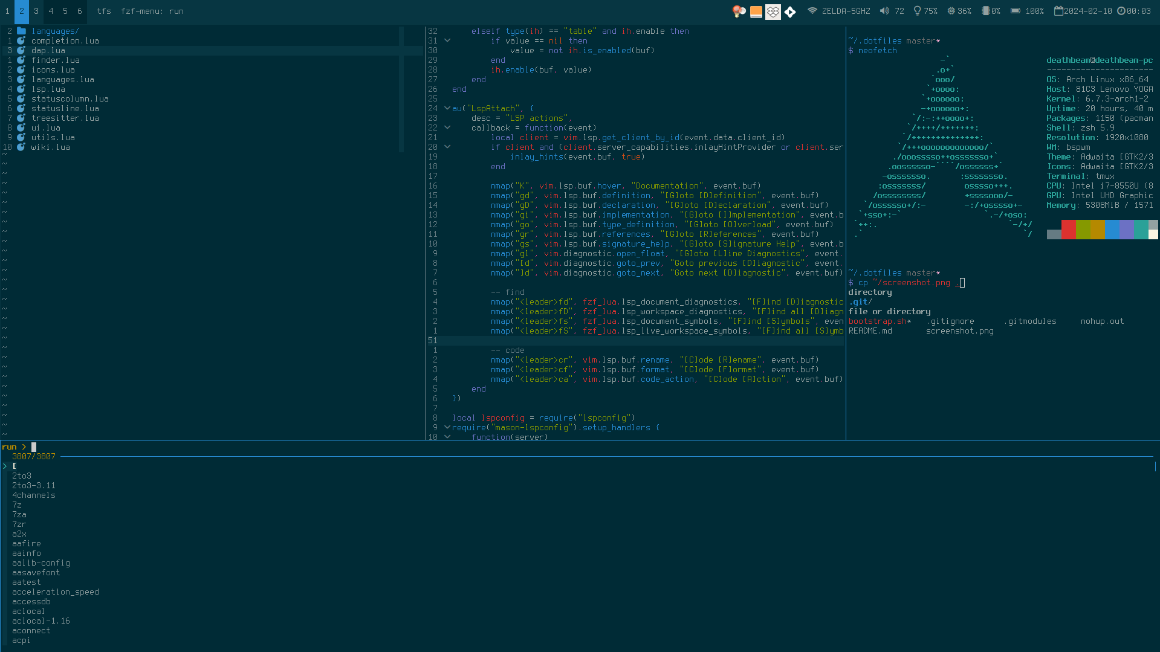Click the tfs window title text

[104, 11]
